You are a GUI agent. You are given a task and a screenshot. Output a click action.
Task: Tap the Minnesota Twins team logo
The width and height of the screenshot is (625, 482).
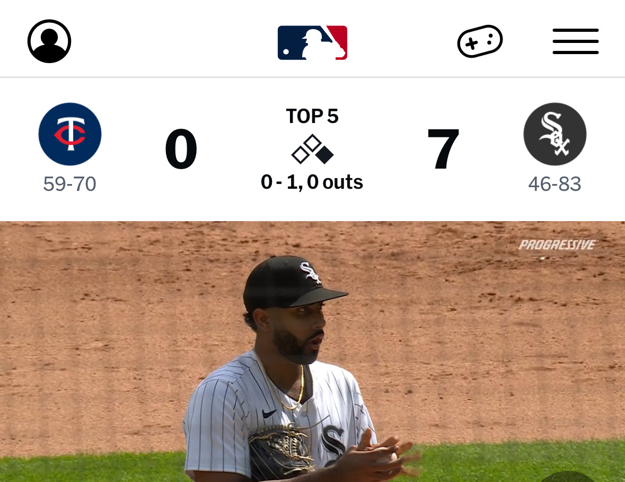70,134
